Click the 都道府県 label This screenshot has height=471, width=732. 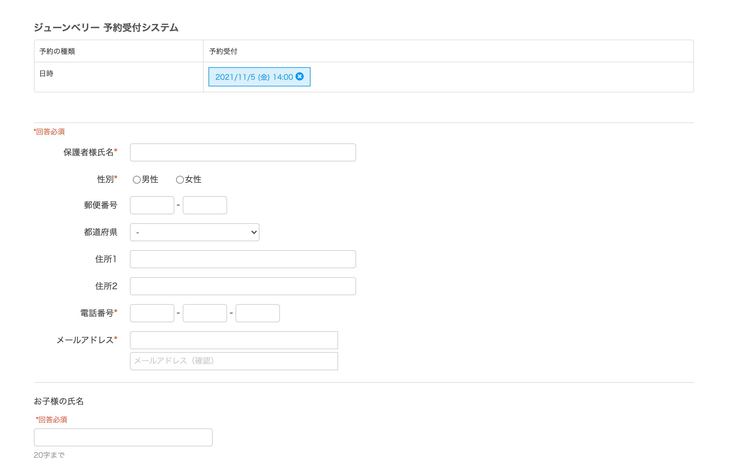(100, 232)
